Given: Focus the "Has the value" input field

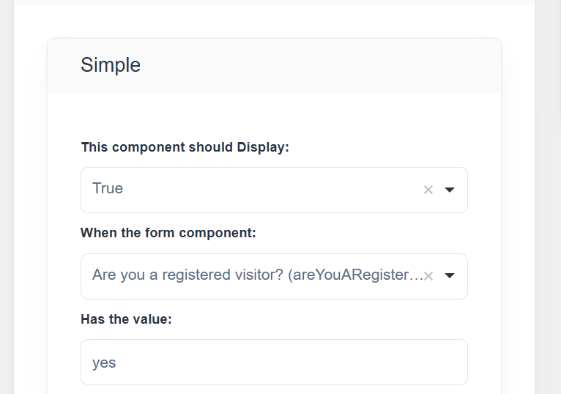Looking at the screenshot, I should (x=274, y=362).
